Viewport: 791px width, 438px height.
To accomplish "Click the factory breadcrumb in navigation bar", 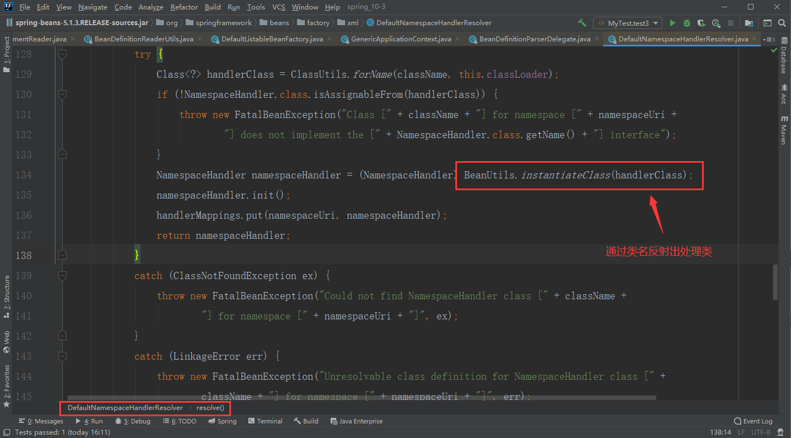I will click(313, 23).
